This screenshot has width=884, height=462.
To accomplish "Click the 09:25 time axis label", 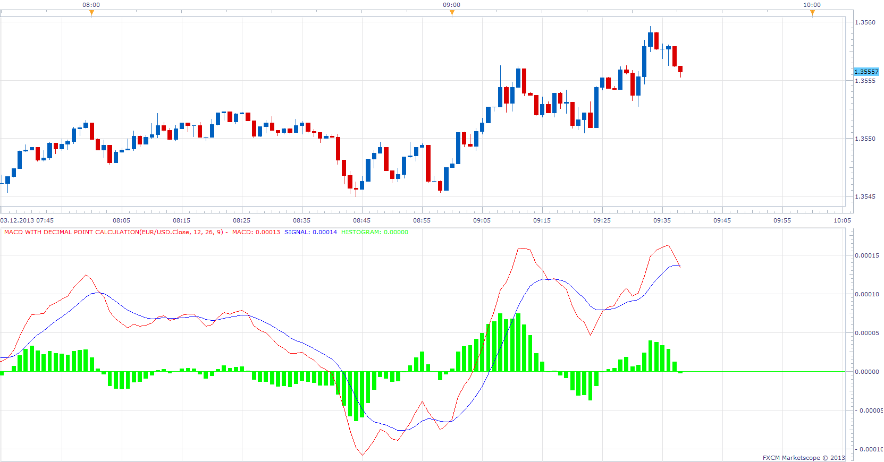I will 602,220.
